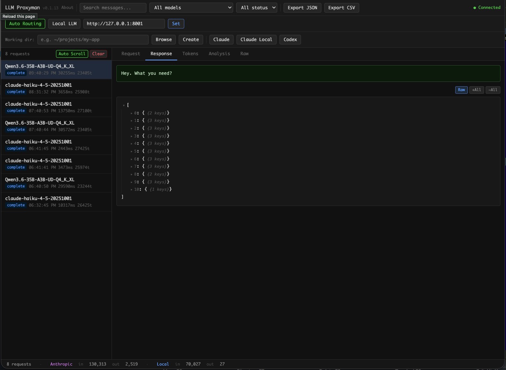Select the claude-haiku request from 06:41:45 PM
Viewport: 506px width, 370px height.
coord(56,145)
